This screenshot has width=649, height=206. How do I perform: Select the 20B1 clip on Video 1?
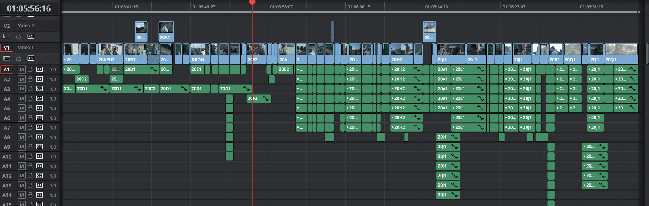[135, 54]
